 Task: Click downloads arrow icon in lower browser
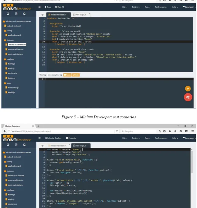click(x=170, y=131)
